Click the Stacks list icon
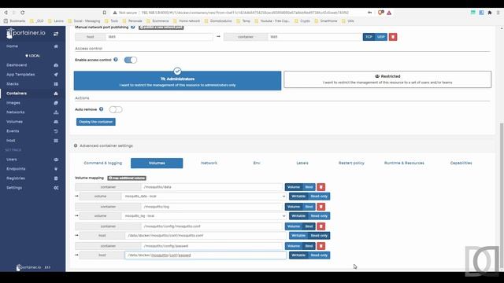504x283 pixels. [56, 84]
